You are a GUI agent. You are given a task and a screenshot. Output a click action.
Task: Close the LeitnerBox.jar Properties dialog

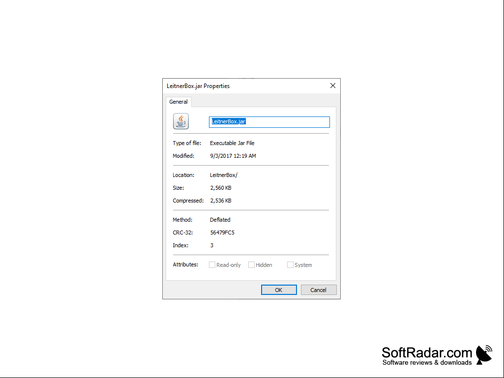(x=333, y=86)
